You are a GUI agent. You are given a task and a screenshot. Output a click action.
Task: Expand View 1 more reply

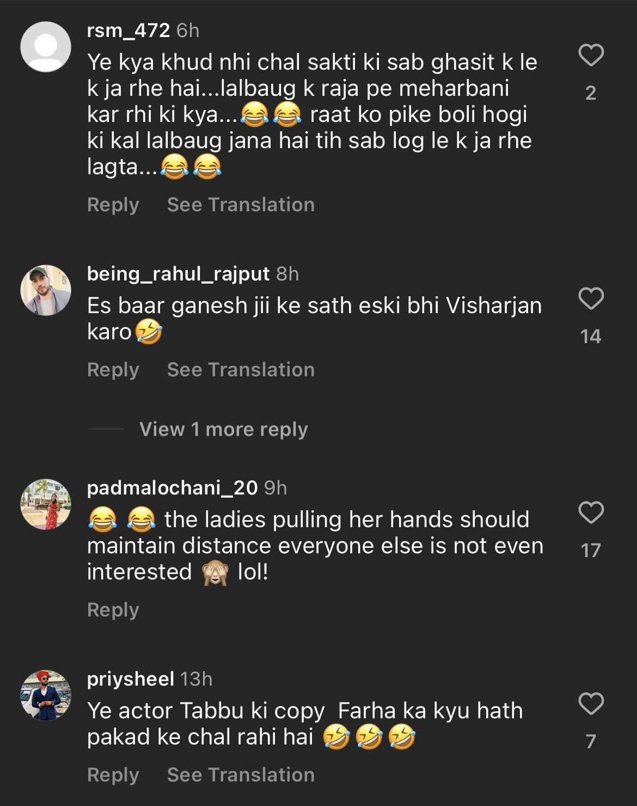[223, 429]
